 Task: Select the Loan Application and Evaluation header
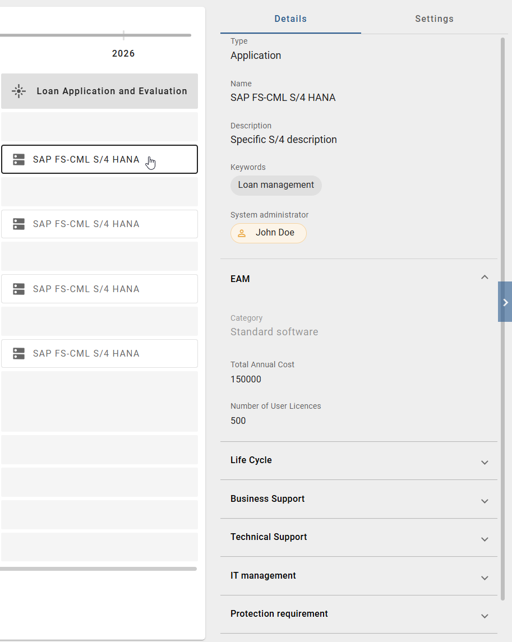112,91
